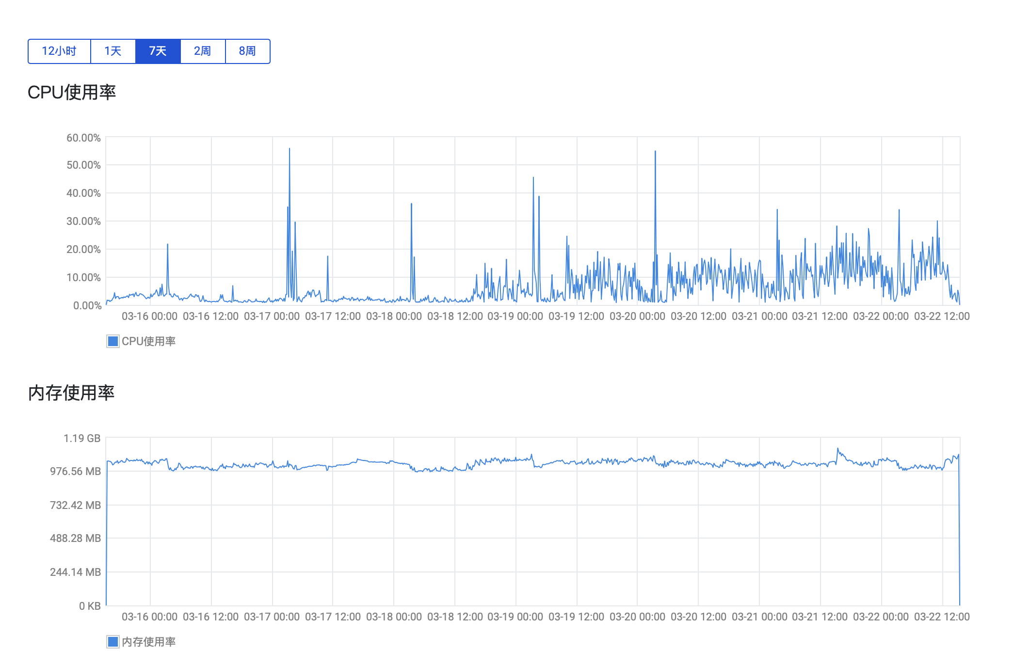Viewport: 1030px width, 666px height.
Task: Click the 03-16 00:00 label under memory chart
Action: tap(149, 617)
